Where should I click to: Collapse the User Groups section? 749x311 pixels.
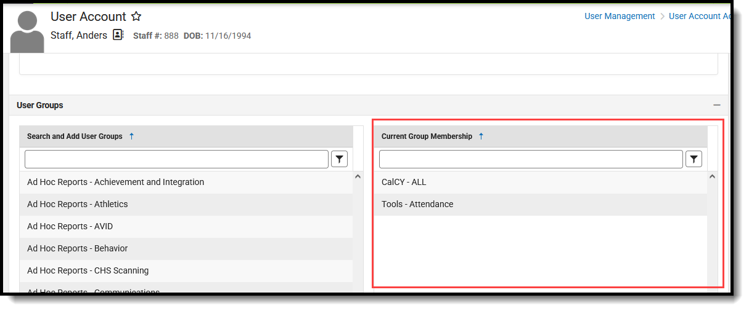(716, 105)
